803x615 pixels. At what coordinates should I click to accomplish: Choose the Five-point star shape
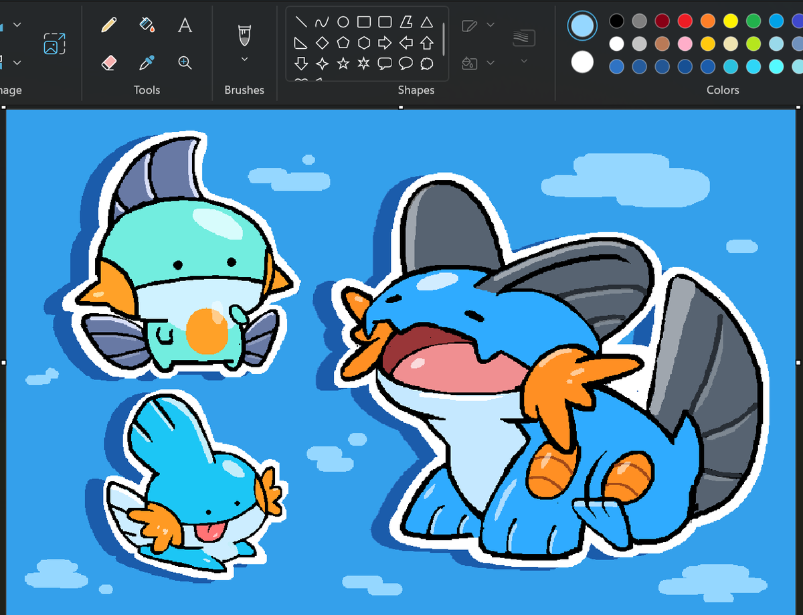343,64
